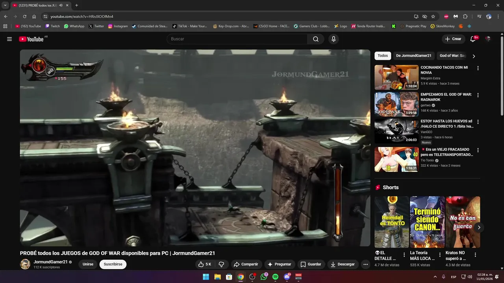Image resolution: width=504 pixels, height=283 pixels.
Task: Click the Guardar button
Action: point(311,264)
